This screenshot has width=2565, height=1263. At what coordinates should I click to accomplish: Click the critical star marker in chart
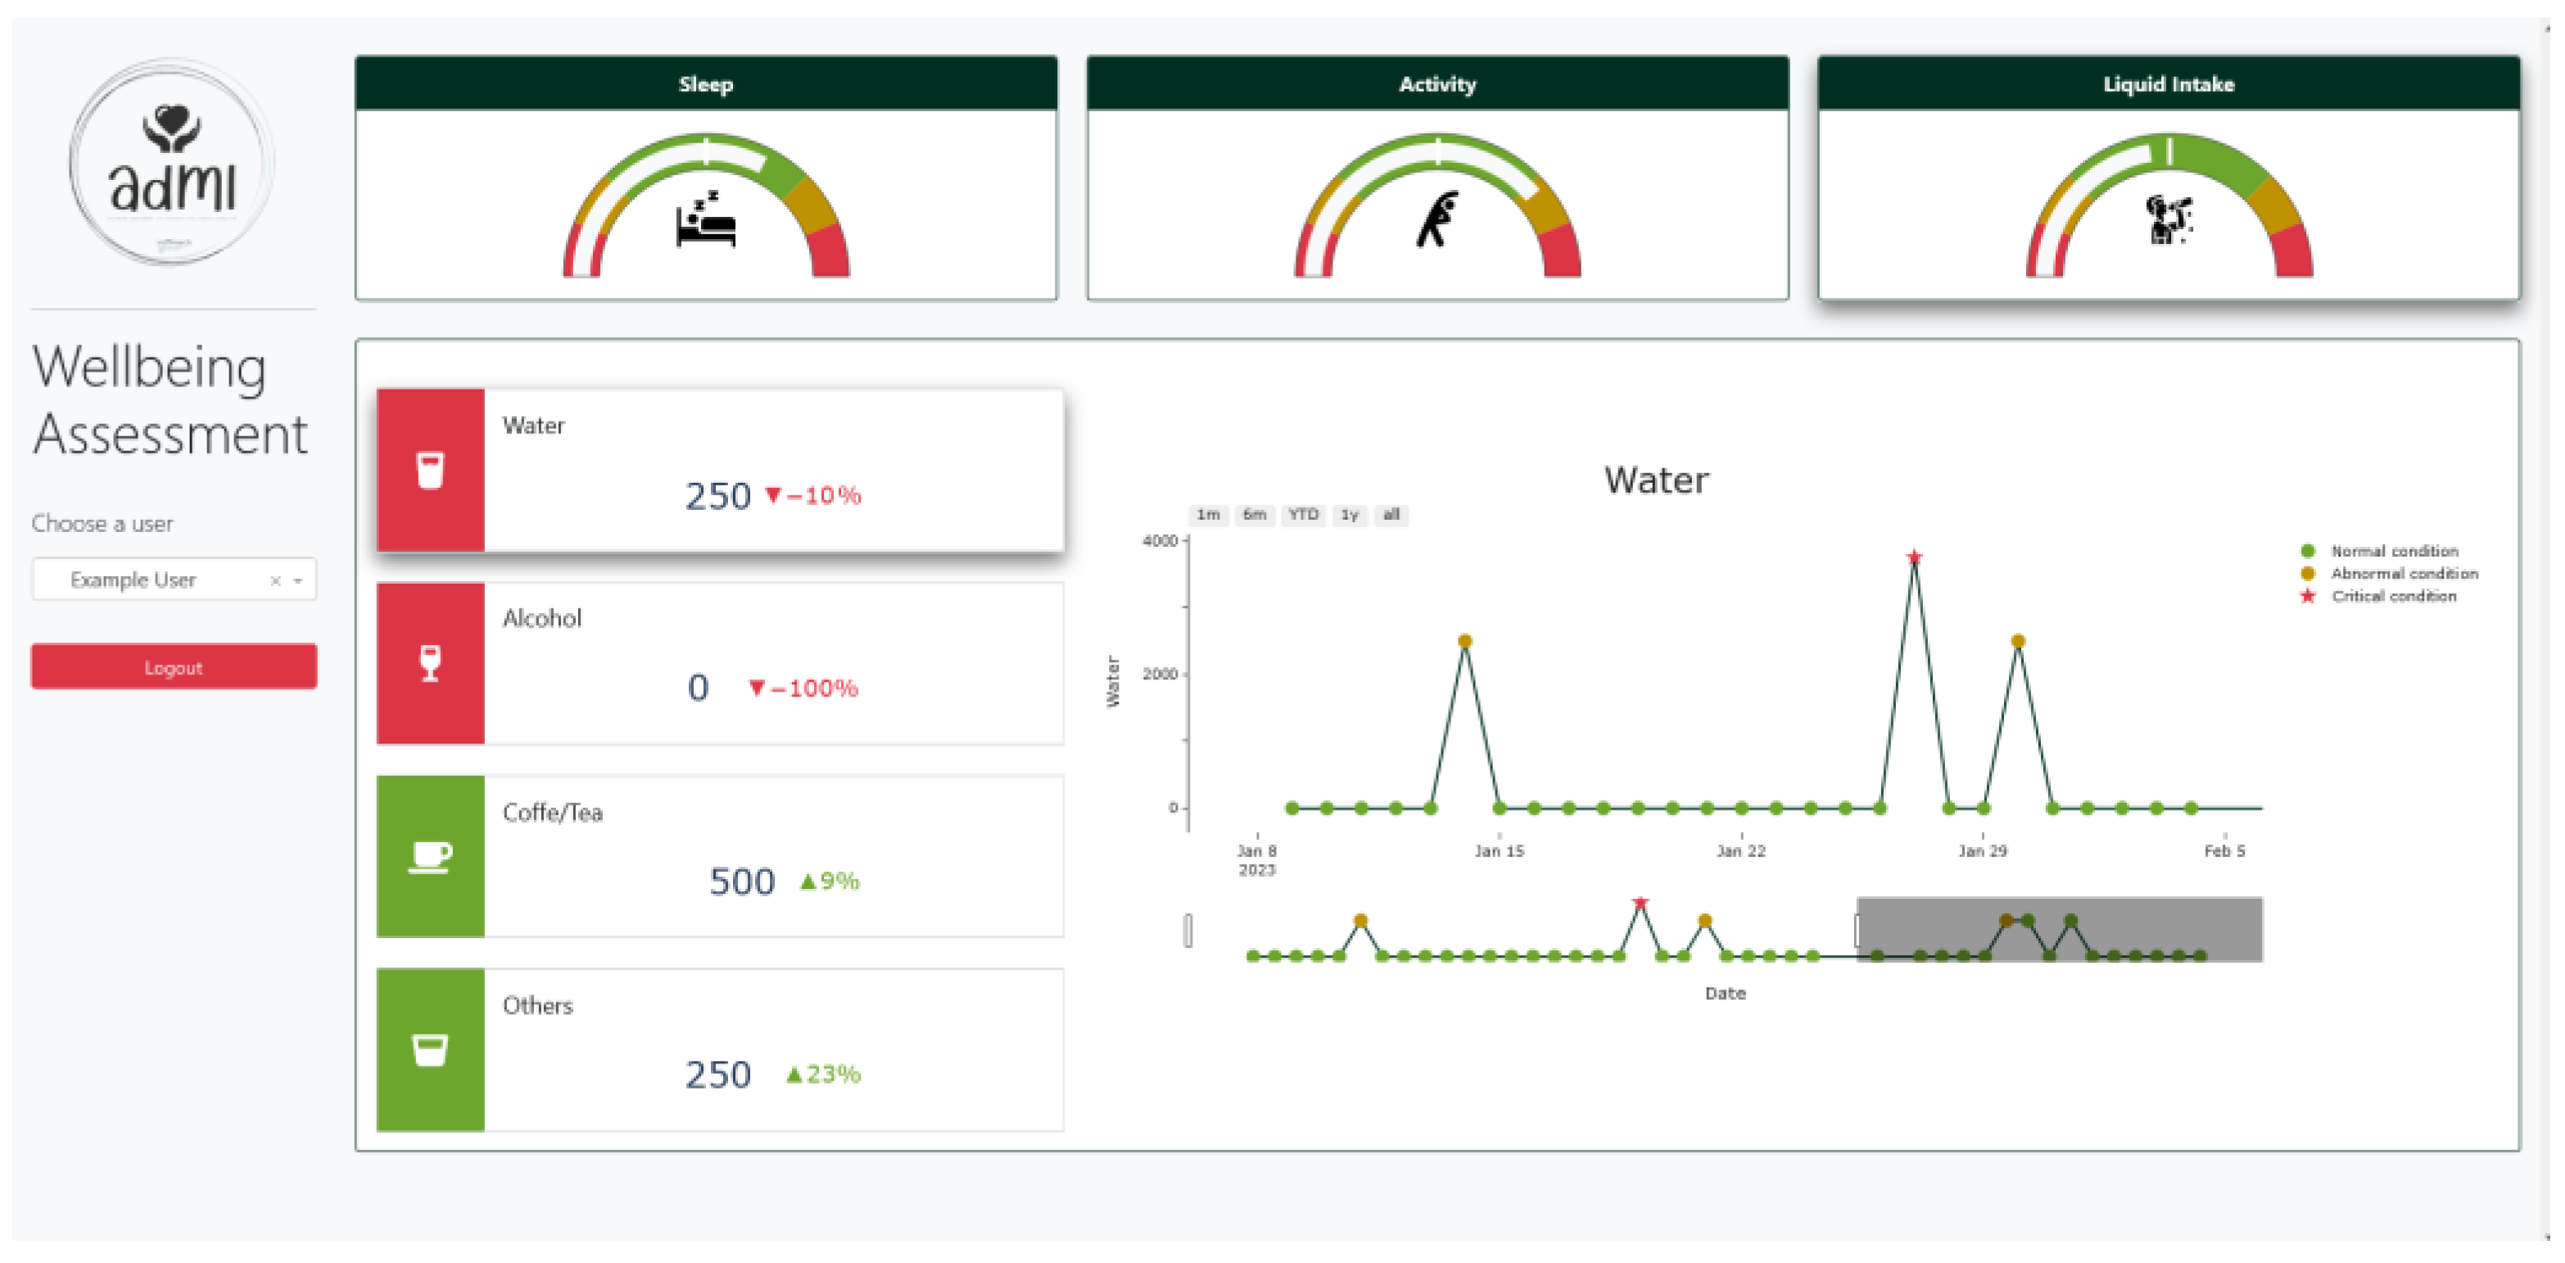(x=1914, y=557)
